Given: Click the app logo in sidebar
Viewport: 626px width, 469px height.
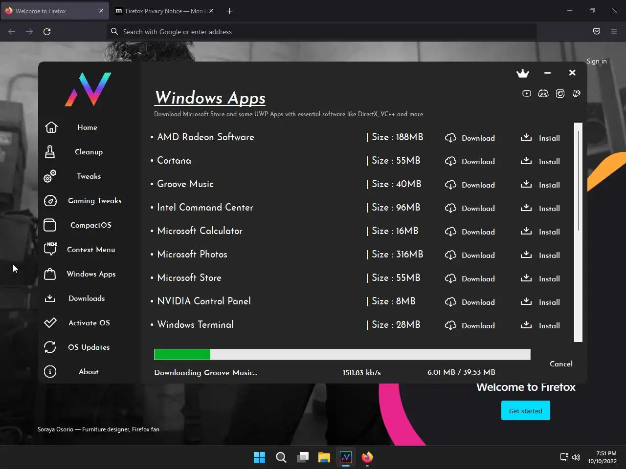Looking at the screenshot, I should coord(88,89).
